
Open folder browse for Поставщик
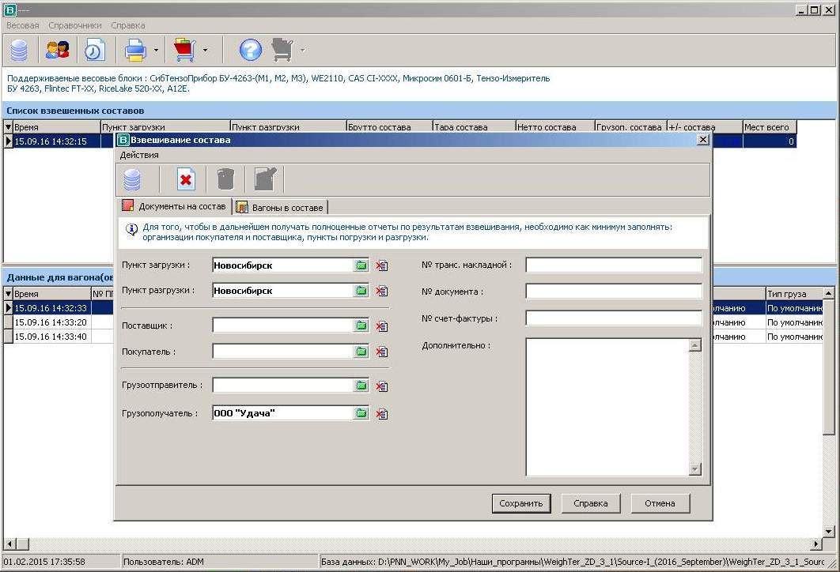point(361,326)
